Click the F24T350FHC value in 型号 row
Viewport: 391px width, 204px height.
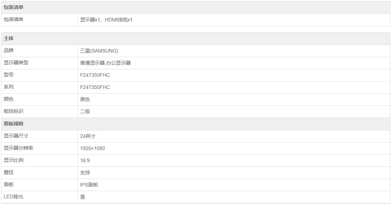95,75
